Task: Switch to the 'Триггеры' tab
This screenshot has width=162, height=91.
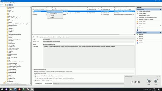Action: point(39,37)
